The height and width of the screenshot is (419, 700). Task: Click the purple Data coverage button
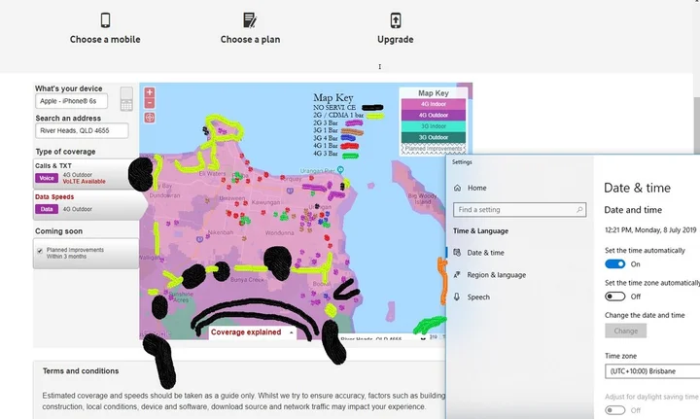tap(46, 208)
